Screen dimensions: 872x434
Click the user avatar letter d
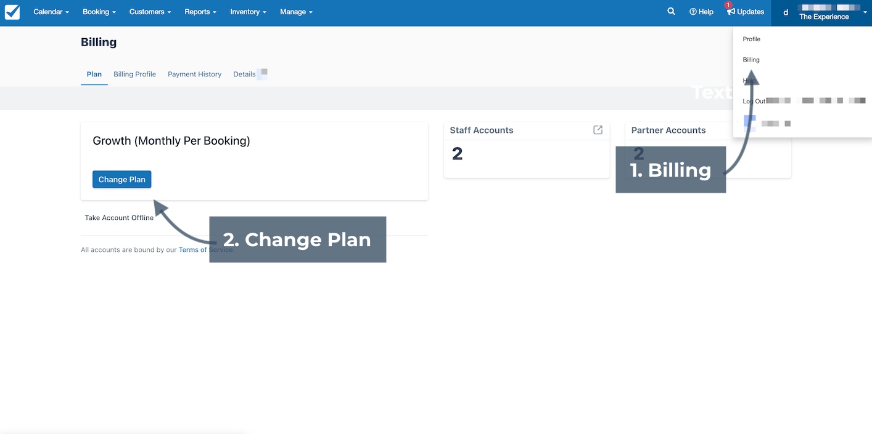click(x=786, y=12)
